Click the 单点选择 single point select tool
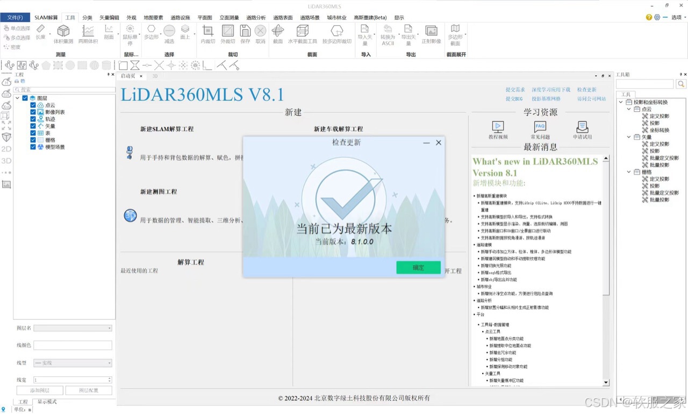The image size is (688, 414). [17, 28]
